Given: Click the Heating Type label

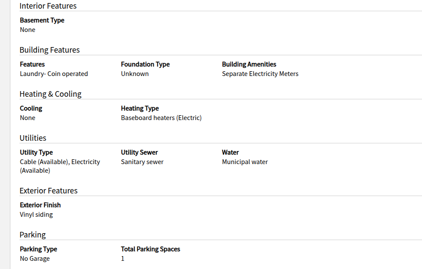Looking at the screenshot, I should pos(140,108).
